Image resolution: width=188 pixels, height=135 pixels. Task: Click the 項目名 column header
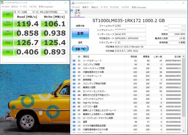click(86, 56)
